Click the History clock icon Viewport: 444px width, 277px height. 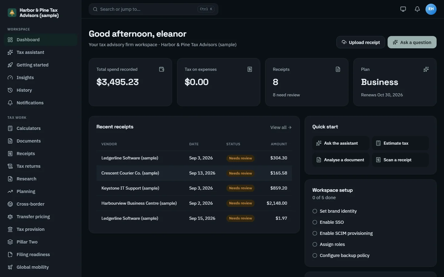10,90
